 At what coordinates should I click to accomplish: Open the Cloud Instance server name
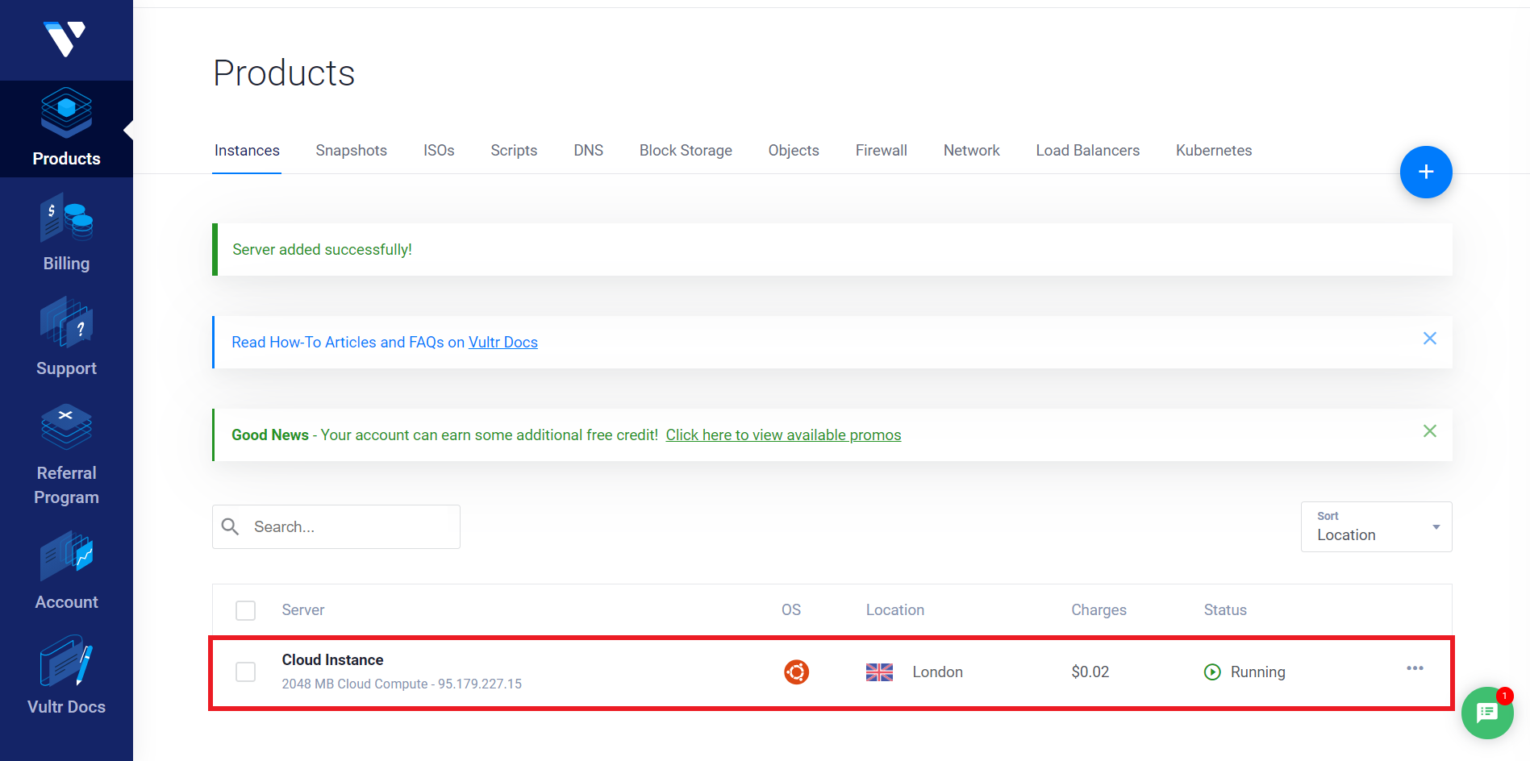[332, 660]
